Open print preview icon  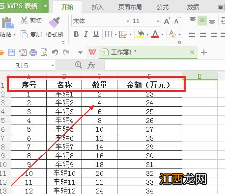44,52
